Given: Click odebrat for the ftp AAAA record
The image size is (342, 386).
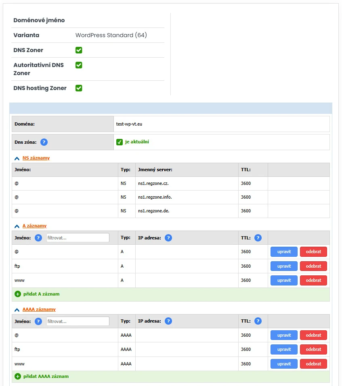Looking at the screenshot, I should pos(313,350).
